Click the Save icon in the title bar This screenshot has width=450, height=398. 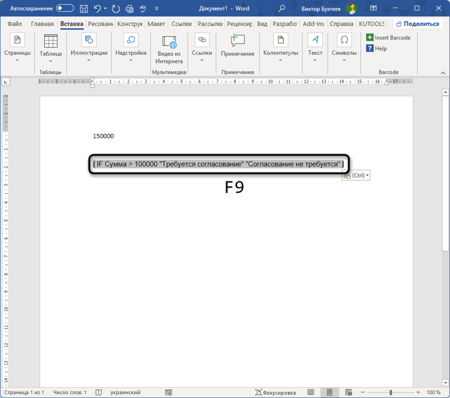[83, 8]
